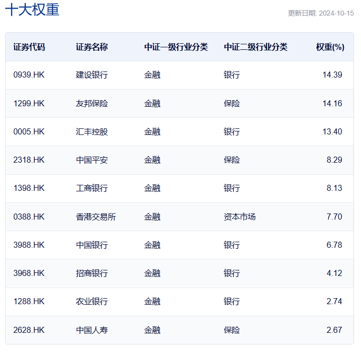Click 保险 in the 中国平安 row

point(232,160)
